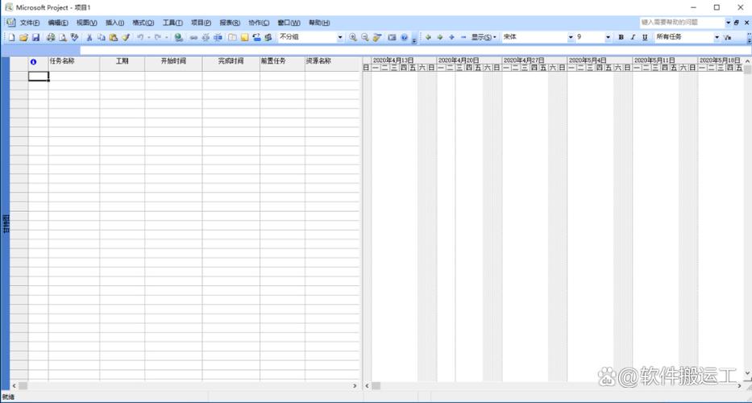Image resolution: width=752 pixels, height=403 pixels.
Task: Open the 格式(O) menu
Action: tap(143, 23)
